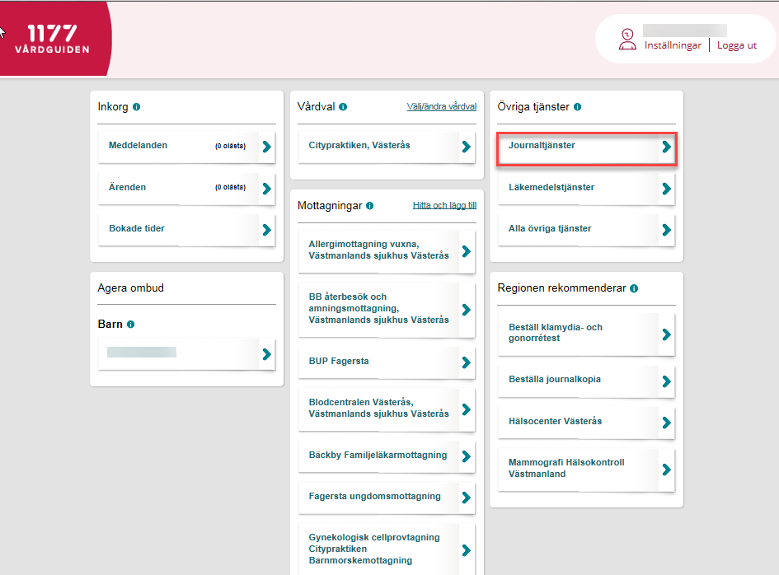The width and height of the screenshot is (779, 575).
Task: Click info icon next to Inkorg
Action: pos(136,107)
